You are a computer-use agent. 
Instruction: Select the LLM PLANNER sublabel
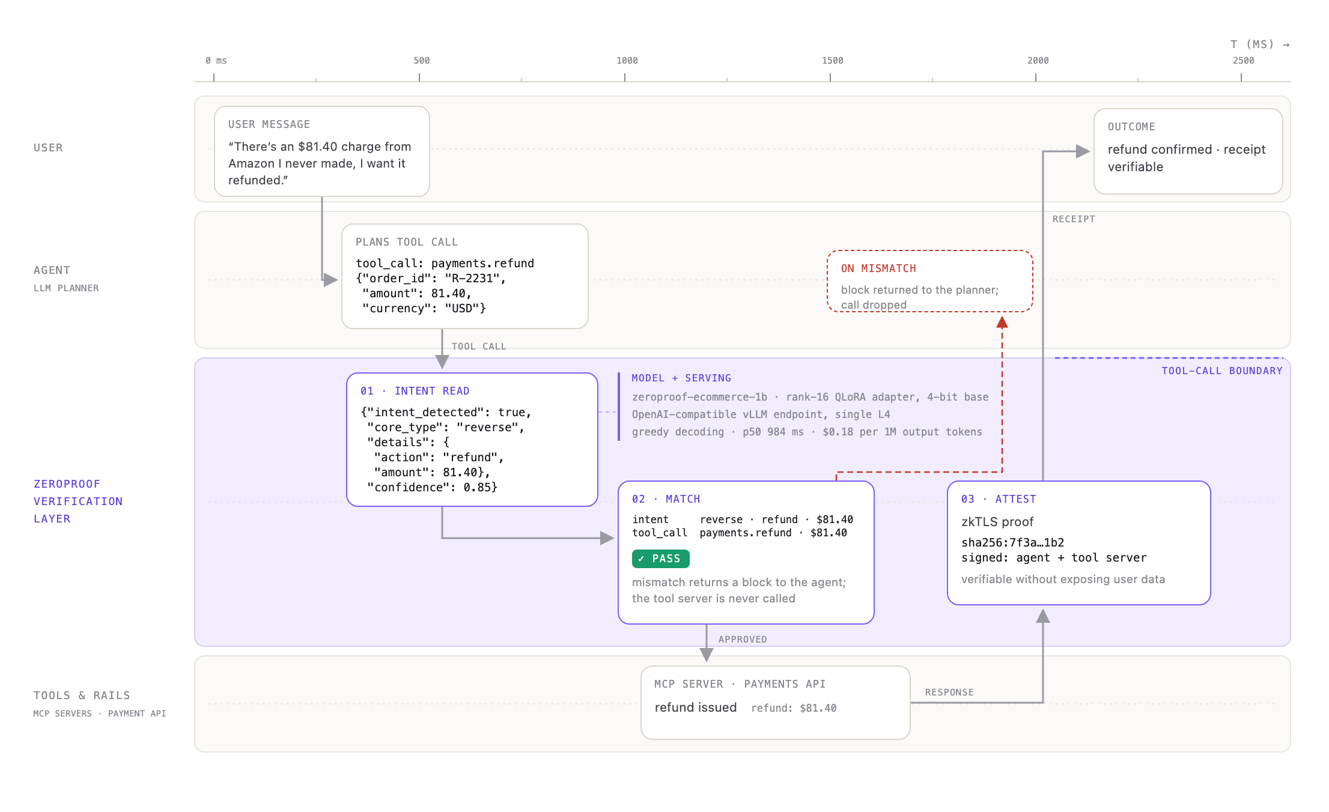[x=66, y=288]
